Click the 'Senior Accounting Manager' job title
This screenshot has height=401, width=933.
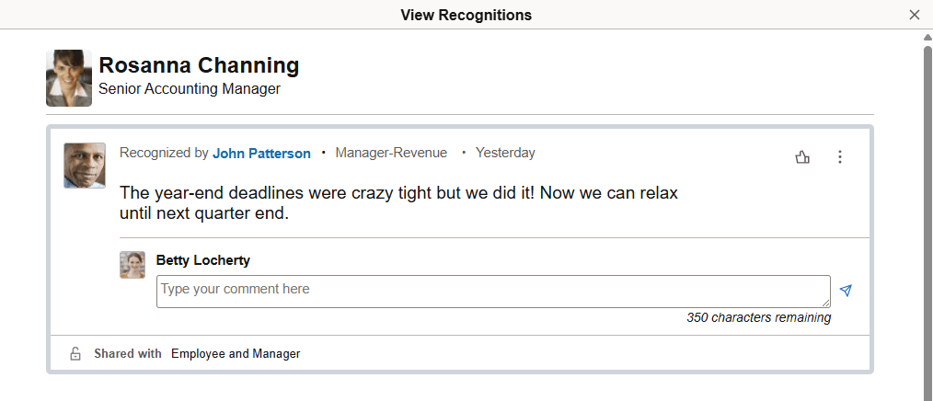(x=189, y=89)
